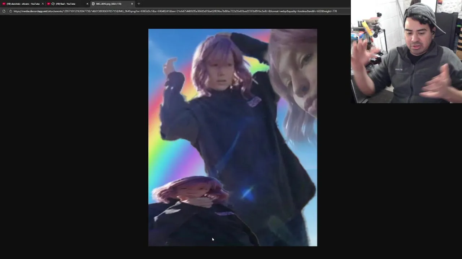Screen dimensions: 462x259
Task: Switch to the 'Real - YouTube' tab
Action: (x=67, y=4)
